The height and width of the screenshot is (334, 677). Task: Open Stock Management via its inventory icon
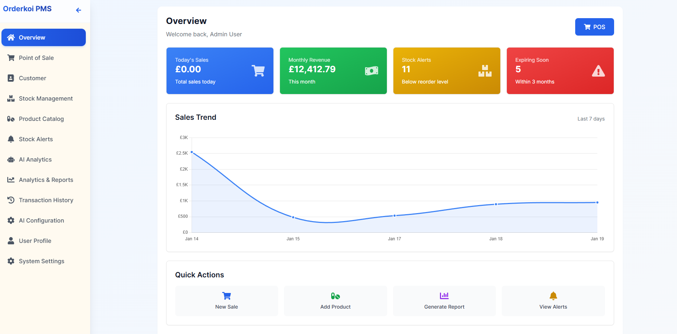point(11,98)
